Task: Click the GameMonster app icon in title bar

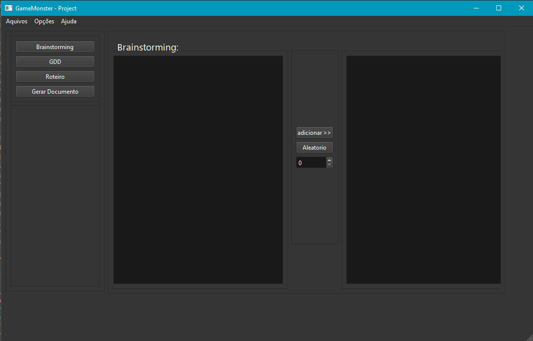Action: 9,8
